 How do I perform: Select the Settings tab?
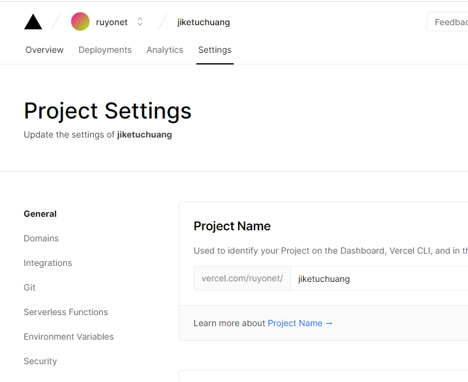click(x=215, y=50)
